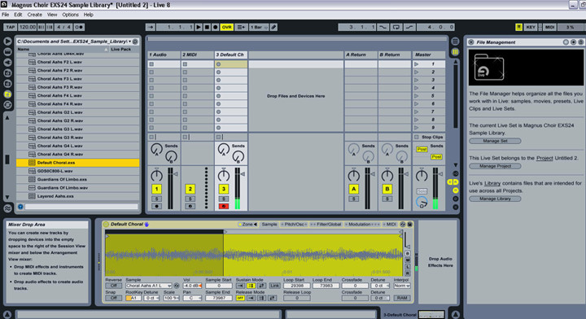Toggle the Punch-Out switch icon
This screenshot has width=586, height=319.
click(409, 28)
